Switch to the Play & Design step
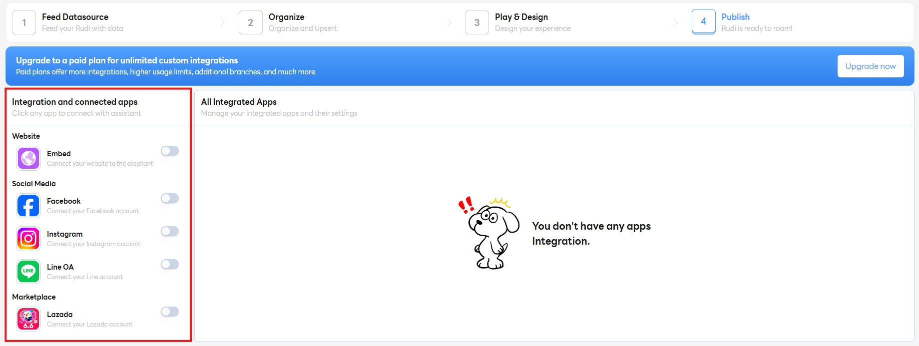 (521, 17)
